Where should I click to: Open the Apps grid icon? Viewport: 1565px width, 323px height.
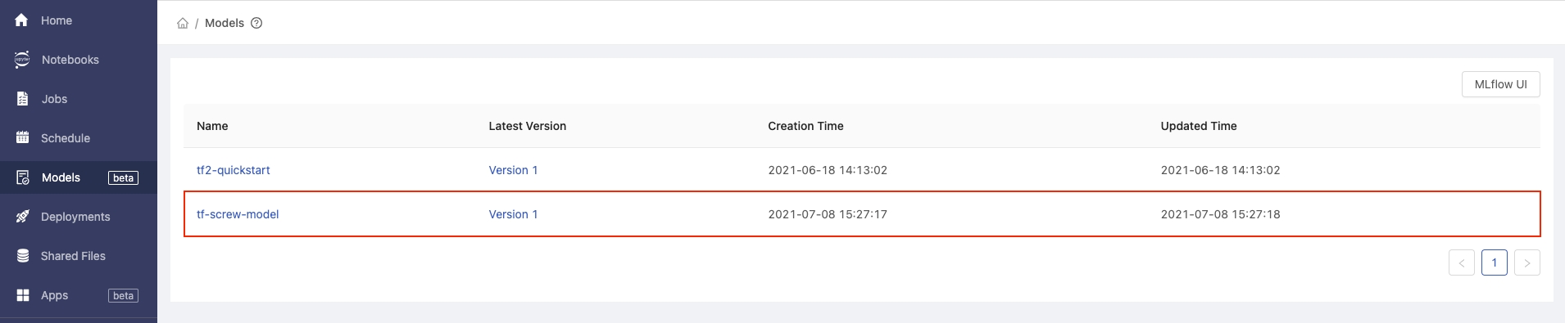point(22,295)
